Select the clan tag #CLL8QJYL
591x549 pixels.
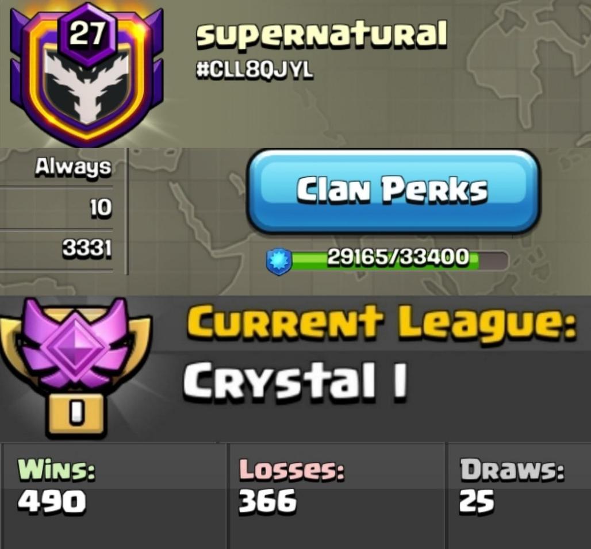coord(255,70)
